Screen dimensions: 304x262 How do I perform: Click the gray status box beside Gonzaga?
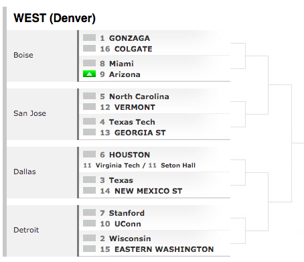(x=89, y=38)
